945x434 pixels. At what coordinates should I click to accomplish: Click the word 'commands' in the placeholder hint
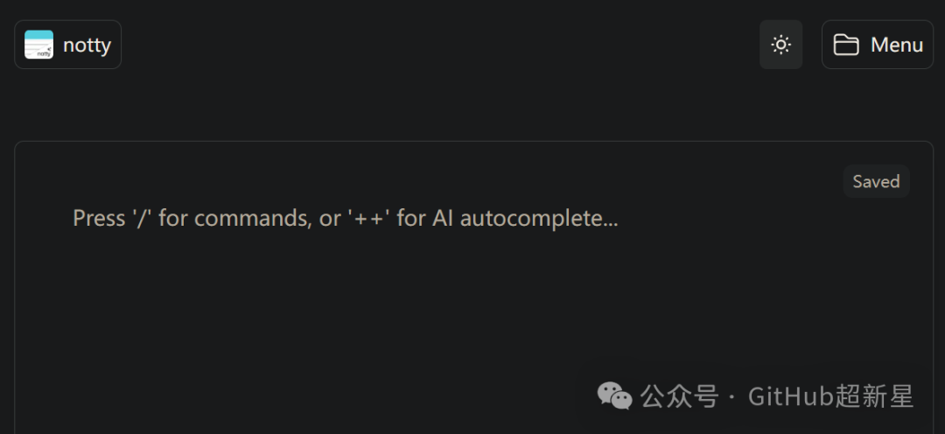[x=252, y=218]
